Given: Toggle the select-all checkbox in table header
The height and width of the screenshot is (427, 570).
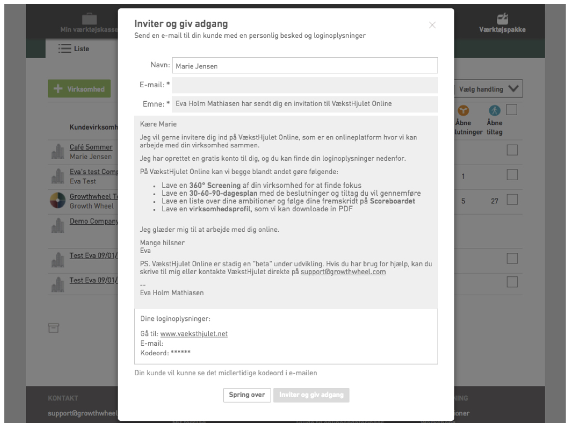Looking at the screenshot, I should click(x=512, y=110).
